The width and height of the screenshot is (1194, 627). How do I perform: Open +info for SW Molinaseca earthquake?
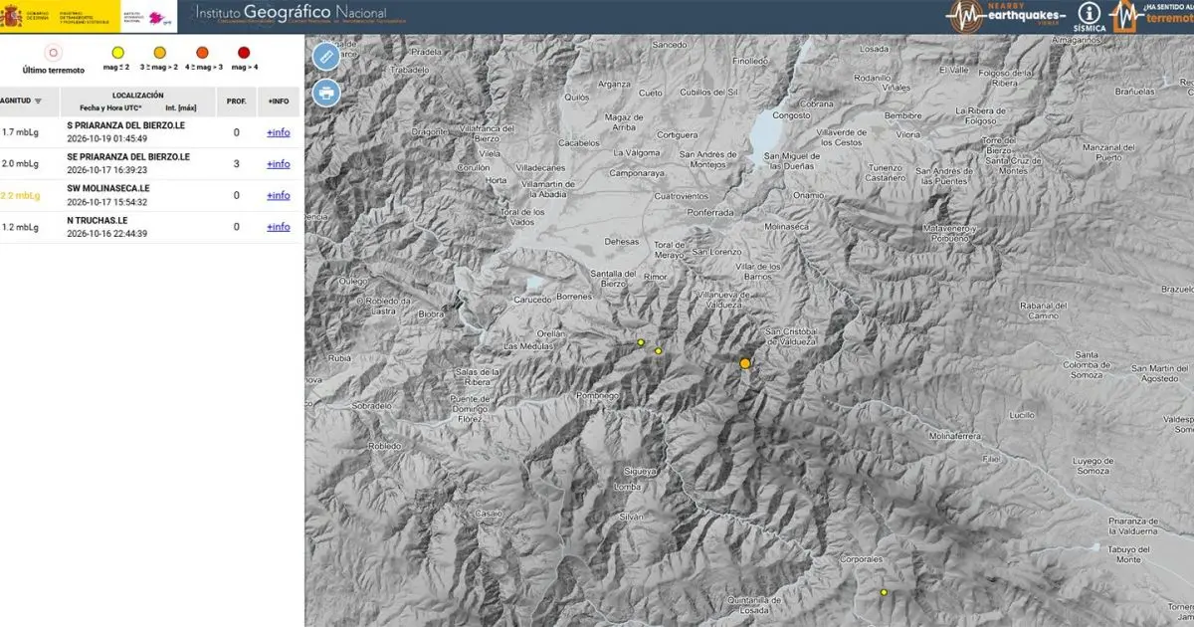(279, 196)
